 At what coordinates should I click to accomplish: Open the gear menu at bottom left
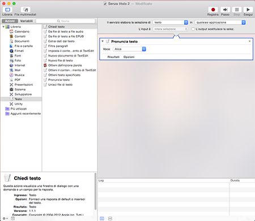tap(5, 219)
